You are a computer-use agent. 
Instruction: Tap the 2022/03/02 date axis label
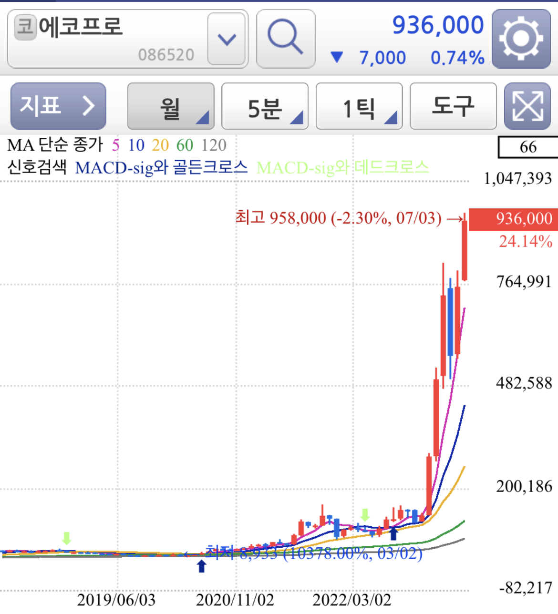(352, 600)
